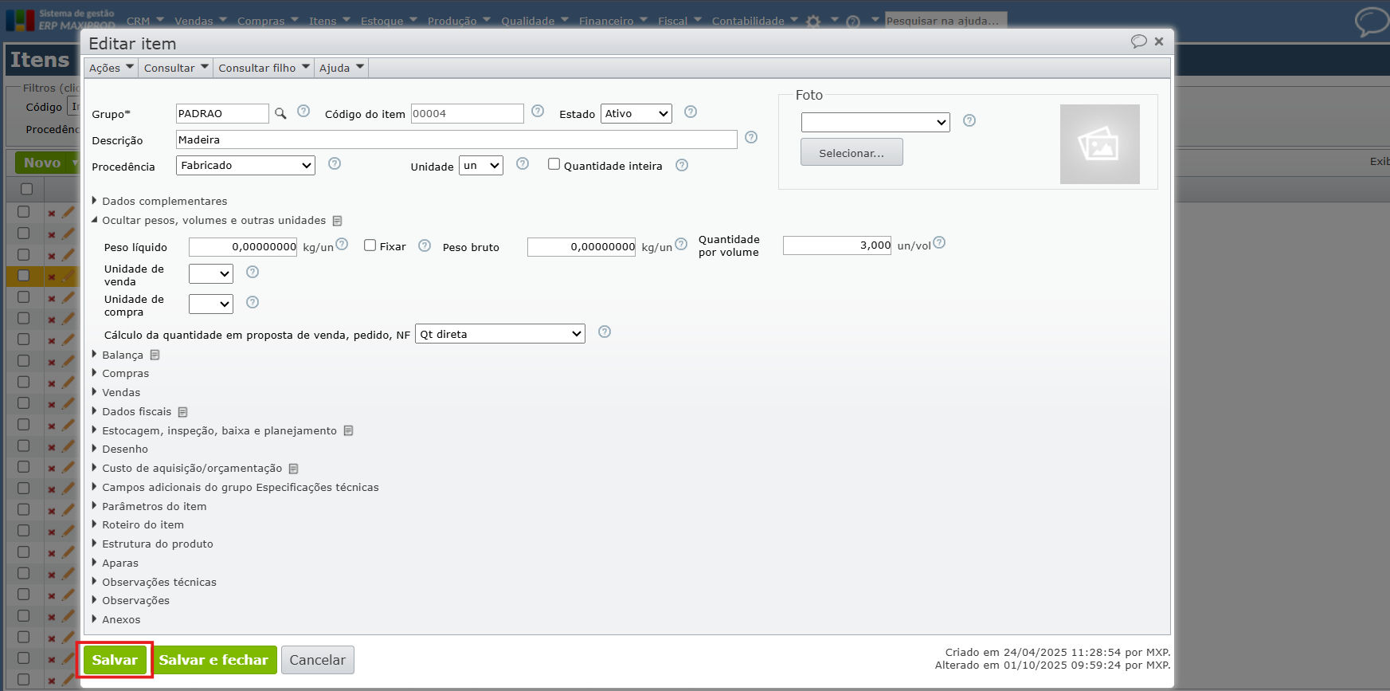Open the Contabilidade menu in top bar

click(x=755, y=21)
